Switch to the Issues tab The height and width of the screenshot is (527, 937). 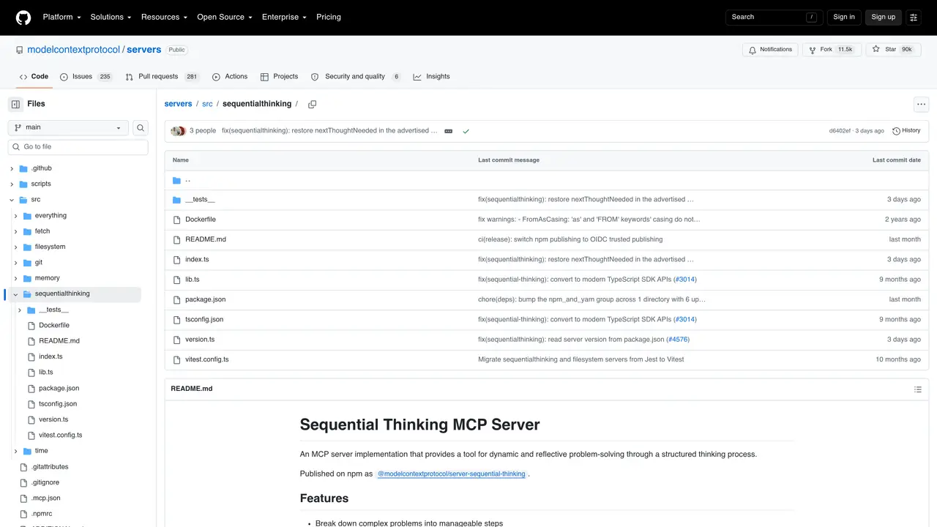[x=86, y=76]
